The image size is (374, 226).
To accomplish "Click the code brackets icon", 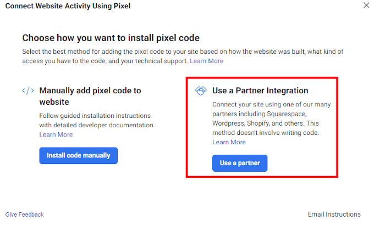I will pos(28,91).
